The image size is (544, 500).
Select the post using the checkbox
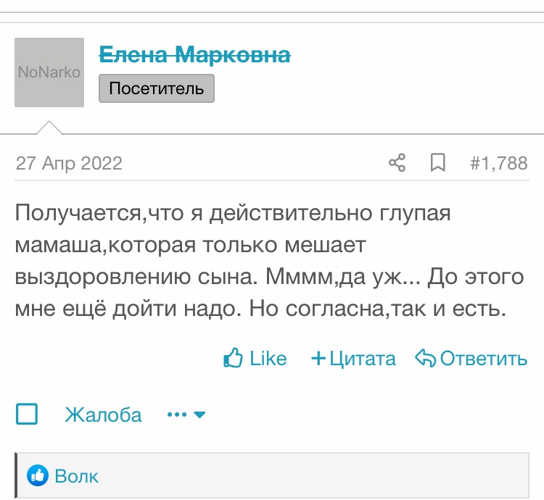click(27, 414)
